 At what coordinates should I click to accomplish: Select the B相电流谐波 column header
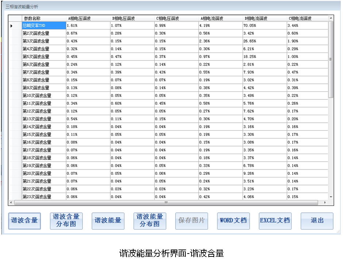tap(265, 18)
